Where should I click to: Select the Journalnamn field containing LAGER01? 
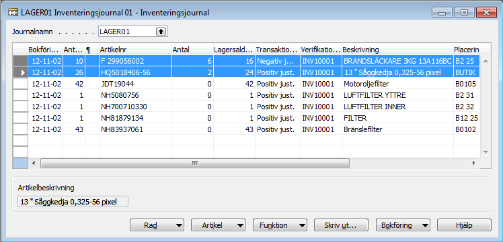coord(132,32)
